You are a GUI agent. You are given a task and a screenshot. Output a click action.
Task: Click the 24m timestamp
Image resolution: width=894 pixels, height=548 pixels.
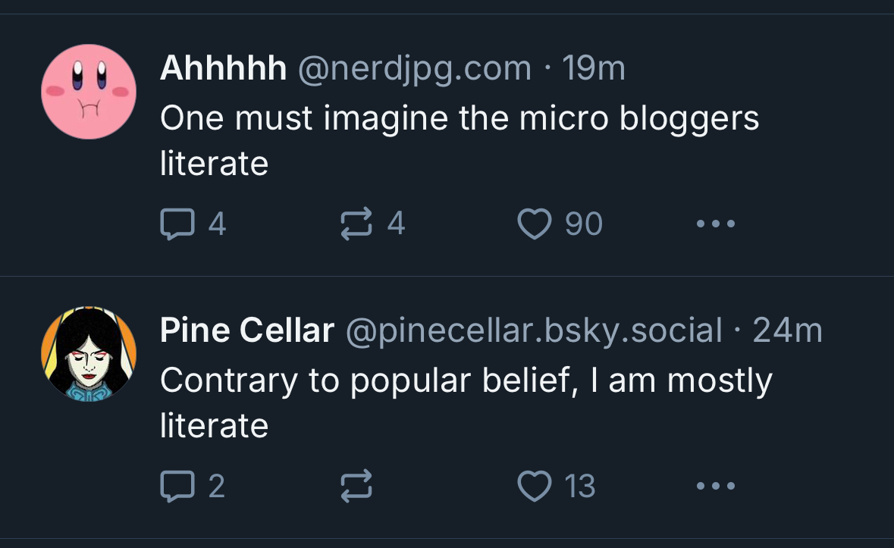click(788, 330)
